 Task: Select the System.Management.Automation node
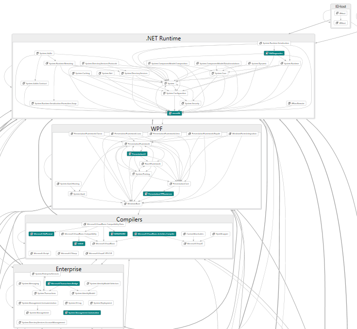82,312
